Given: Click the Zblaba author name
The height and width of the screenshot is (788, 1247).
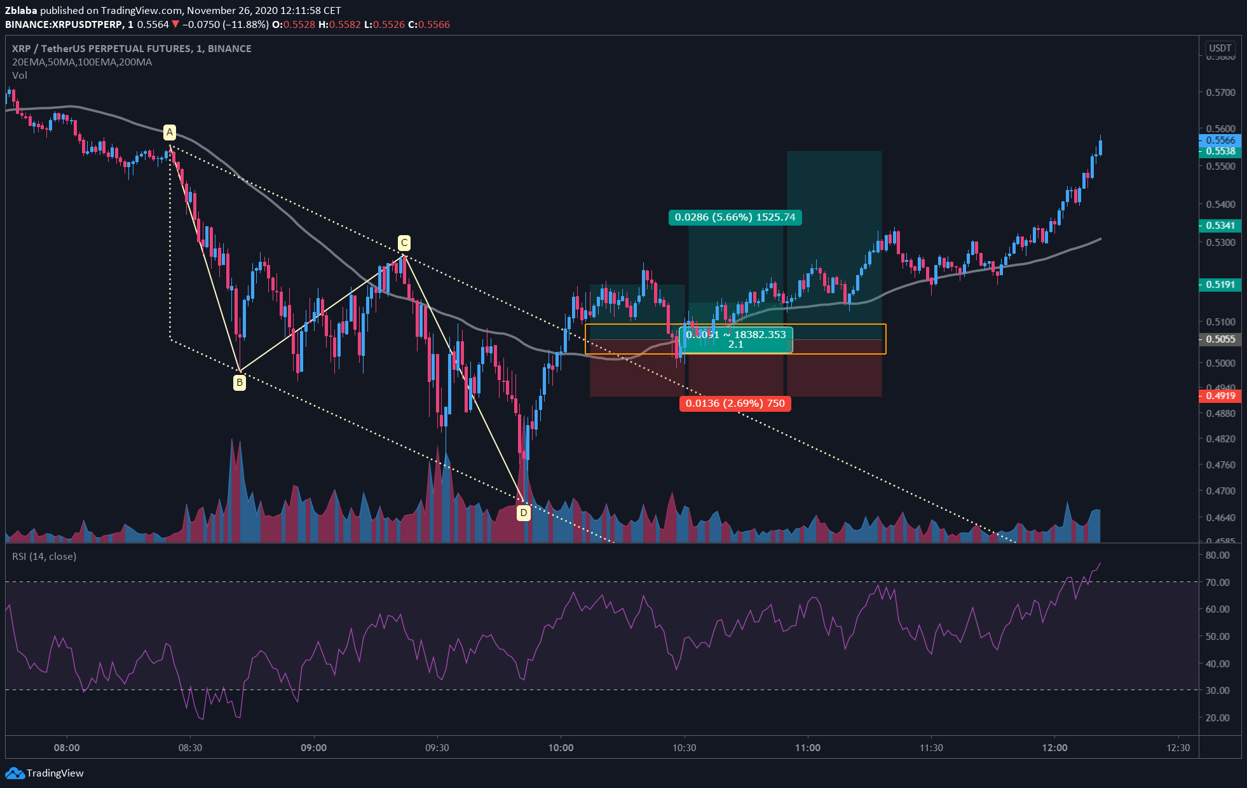Looking at the screenshot, I should 21,11.
